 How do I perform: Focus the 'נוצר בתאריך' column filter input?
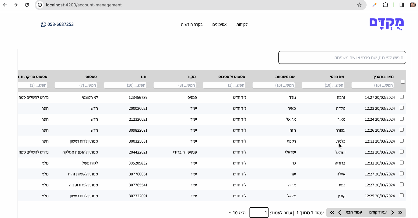tap(372, 85)
